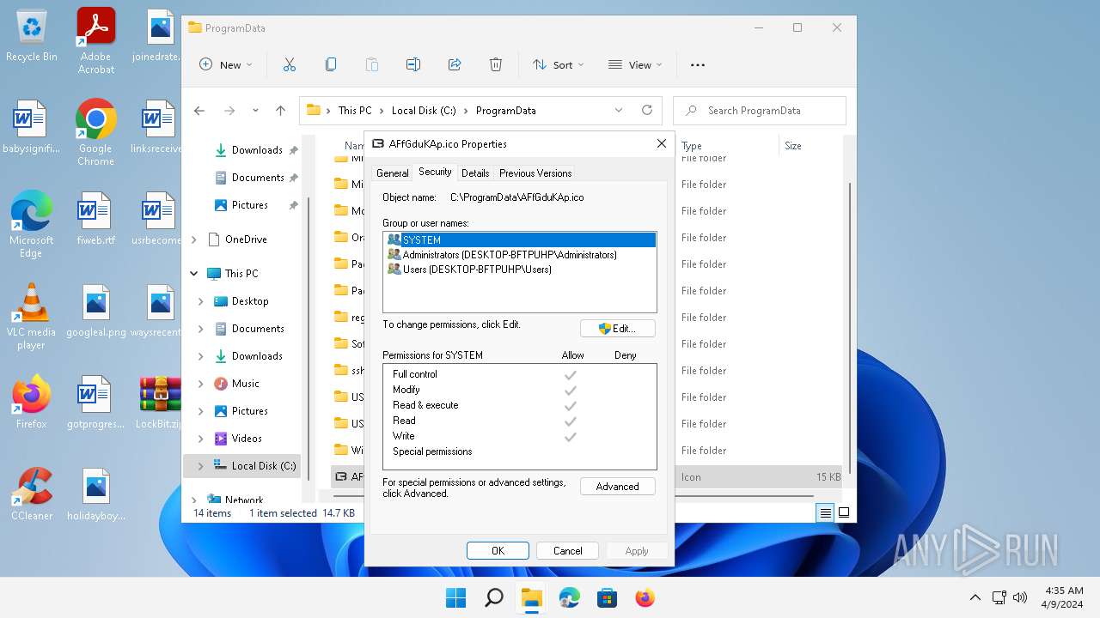
Task: Switch to the Details tab
Action: (475, 173)
